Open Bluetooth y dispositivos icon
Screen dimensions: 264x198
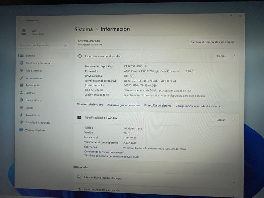(x=22, y=63)
